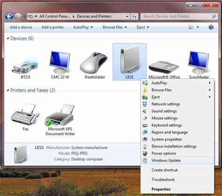Click the LESS computer icon in details pane

point(20,154)
